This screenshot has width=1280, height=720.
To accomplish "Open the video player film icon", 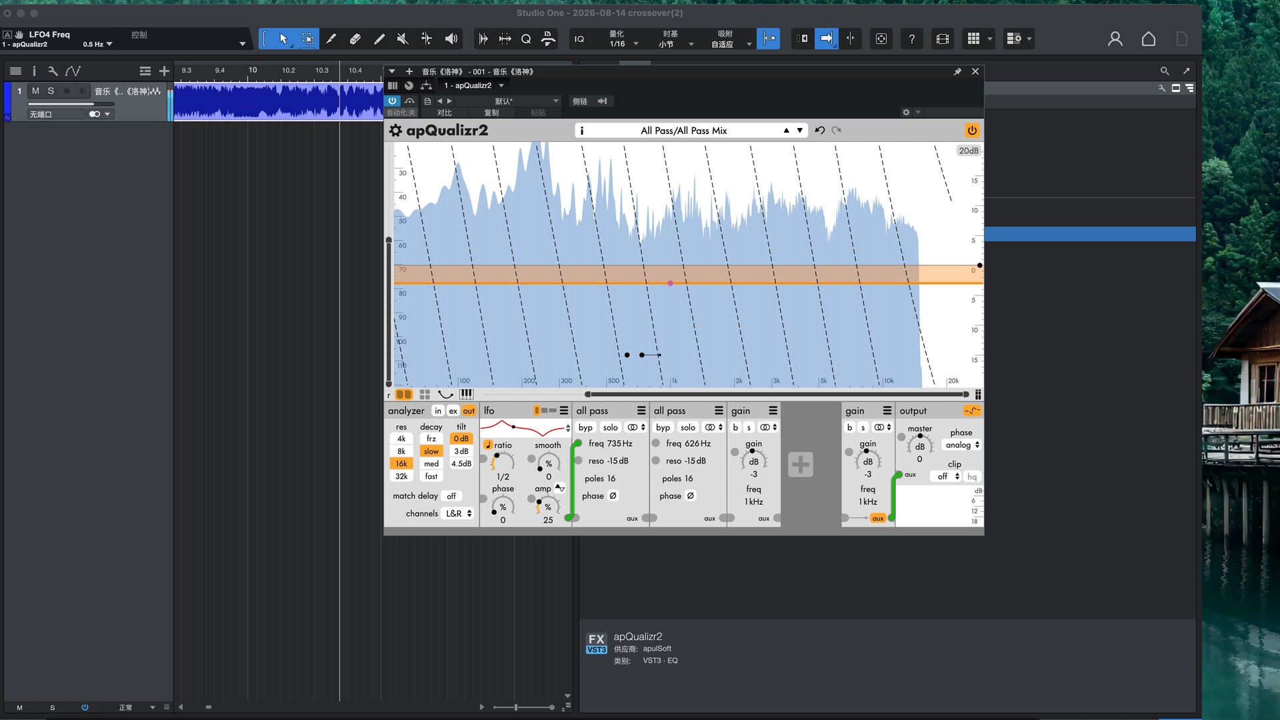I will (942, 39).
